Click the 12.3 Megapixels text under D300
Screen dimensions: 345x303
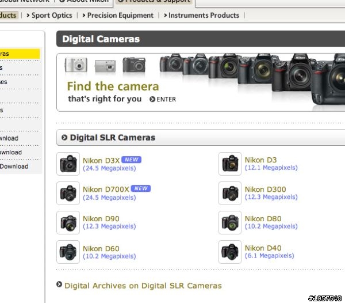271,197
